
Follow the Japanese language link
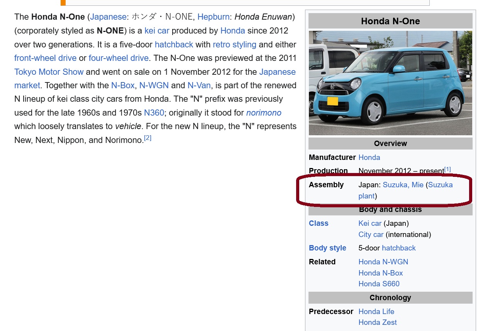click(108, 17)
